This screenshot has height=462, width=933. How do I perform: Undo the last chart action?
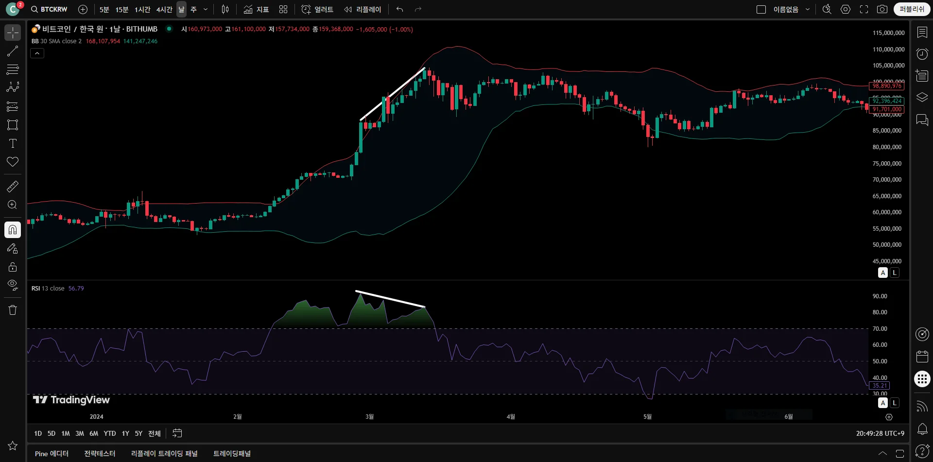click(x=400, y=9)
